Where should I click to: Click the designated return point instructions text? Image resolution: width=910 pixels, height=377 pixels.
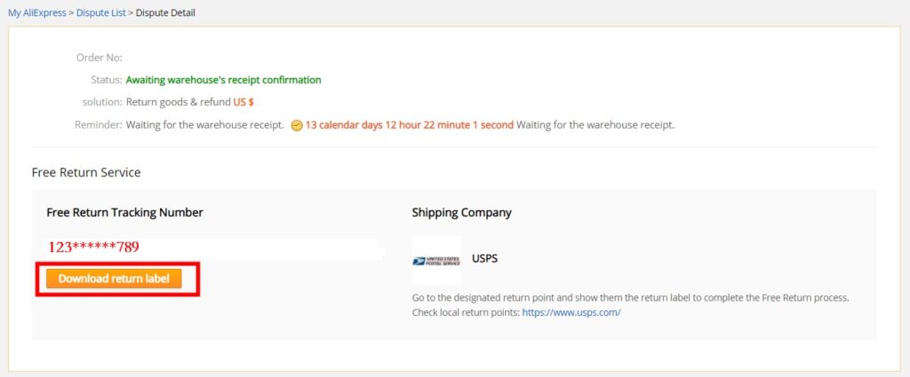coord(631,298)
